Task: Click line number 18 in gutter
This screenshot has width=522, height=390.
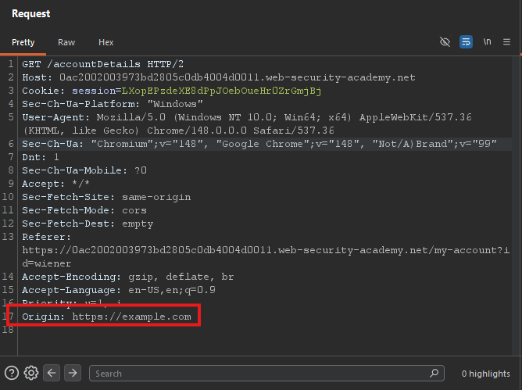Action: pos(8,330)
